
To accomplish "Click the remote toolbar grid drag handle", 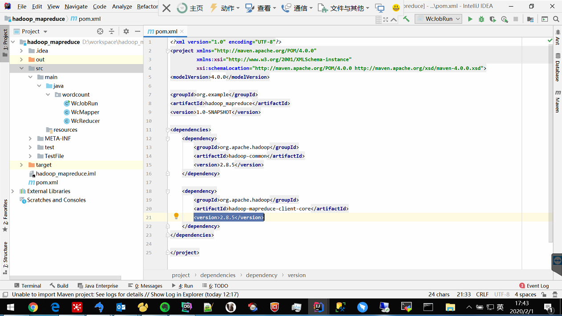I will (x=379, y=20).
